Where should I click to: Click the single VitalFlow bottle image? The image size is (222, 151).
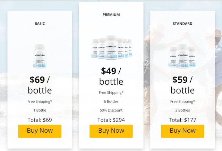click(x=40, y=56)
